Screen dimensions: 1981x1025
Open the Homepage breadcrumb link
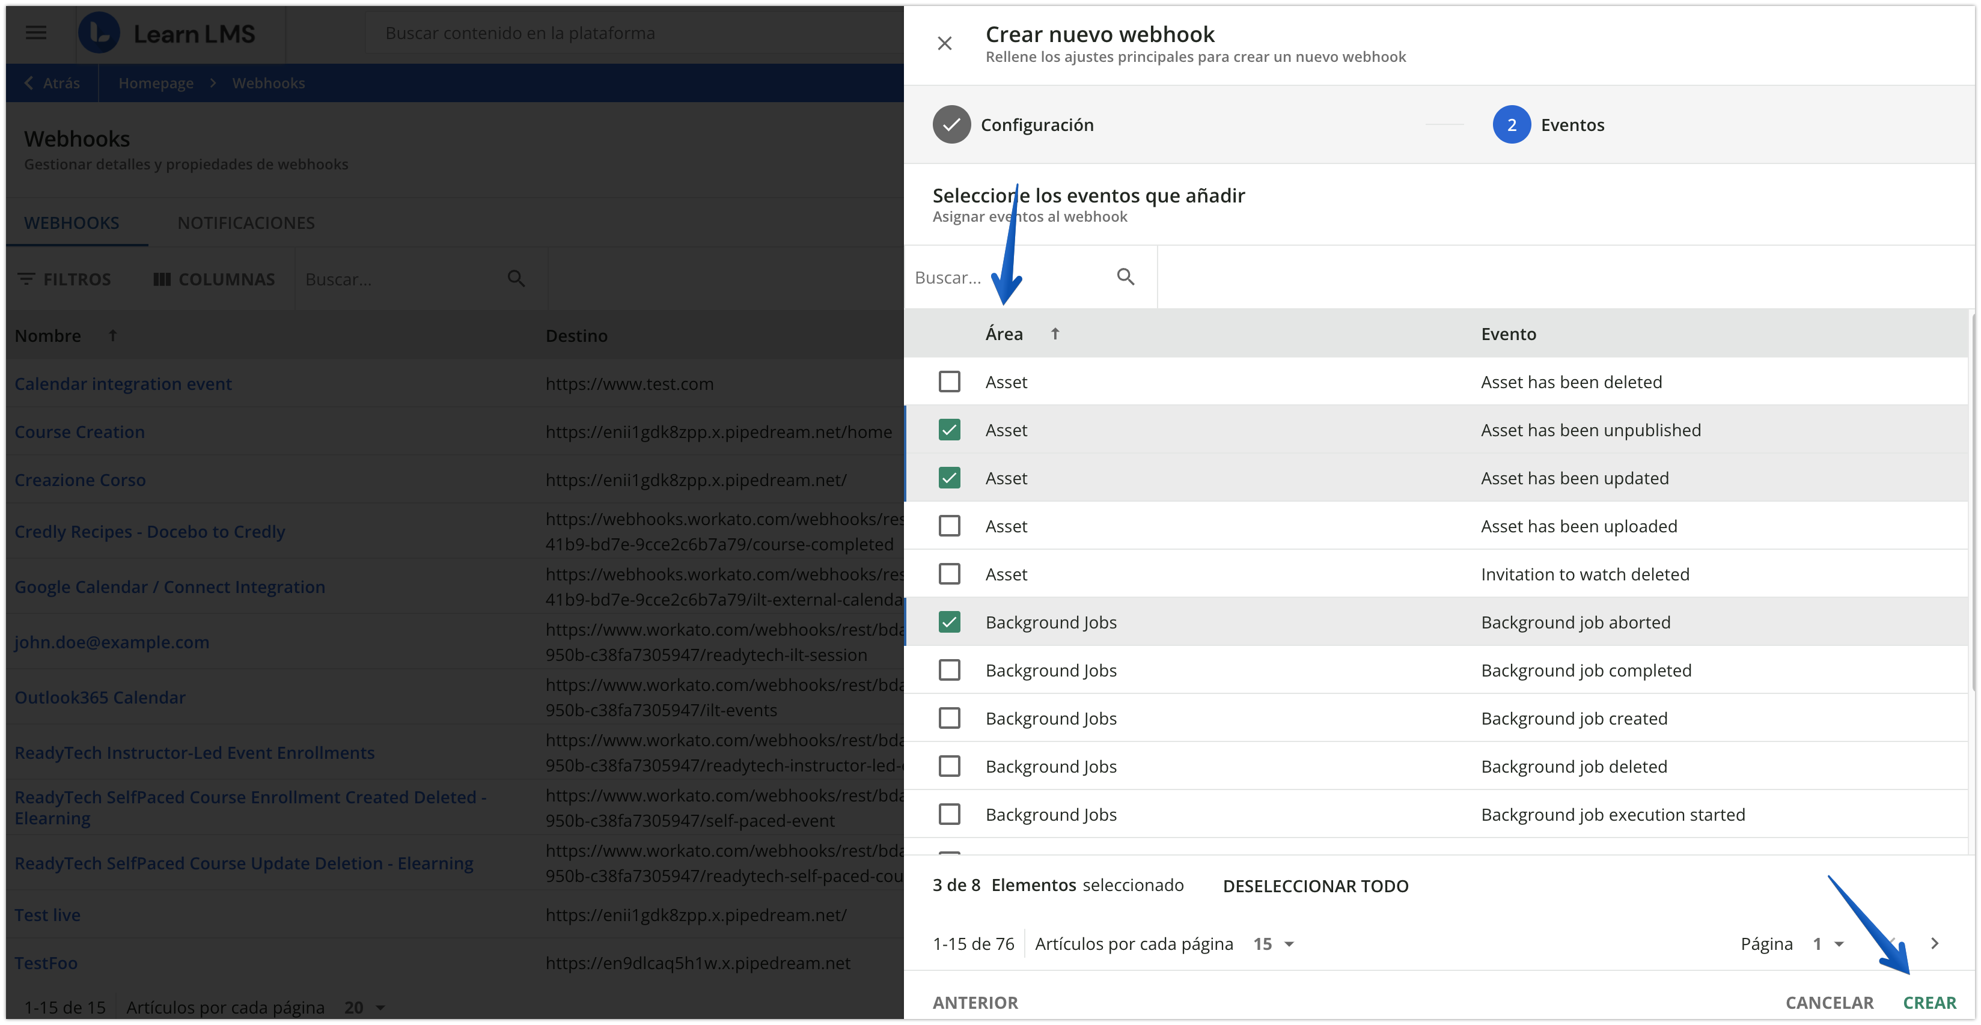(156, 82)
